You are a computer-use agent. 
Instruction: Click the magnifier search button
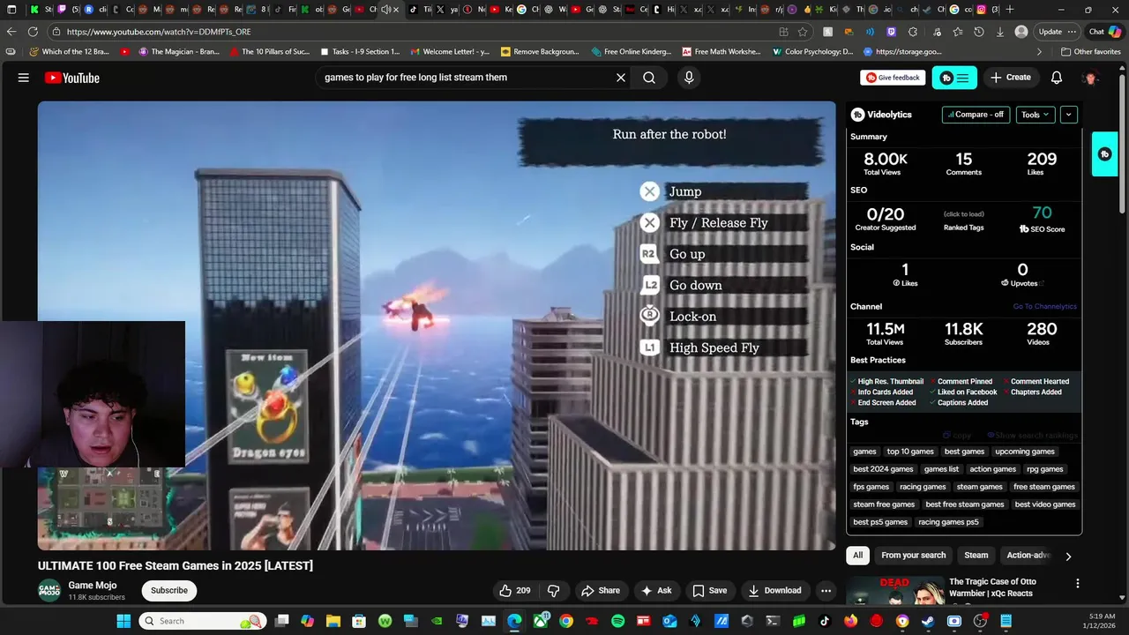click(x=649, y=78)
